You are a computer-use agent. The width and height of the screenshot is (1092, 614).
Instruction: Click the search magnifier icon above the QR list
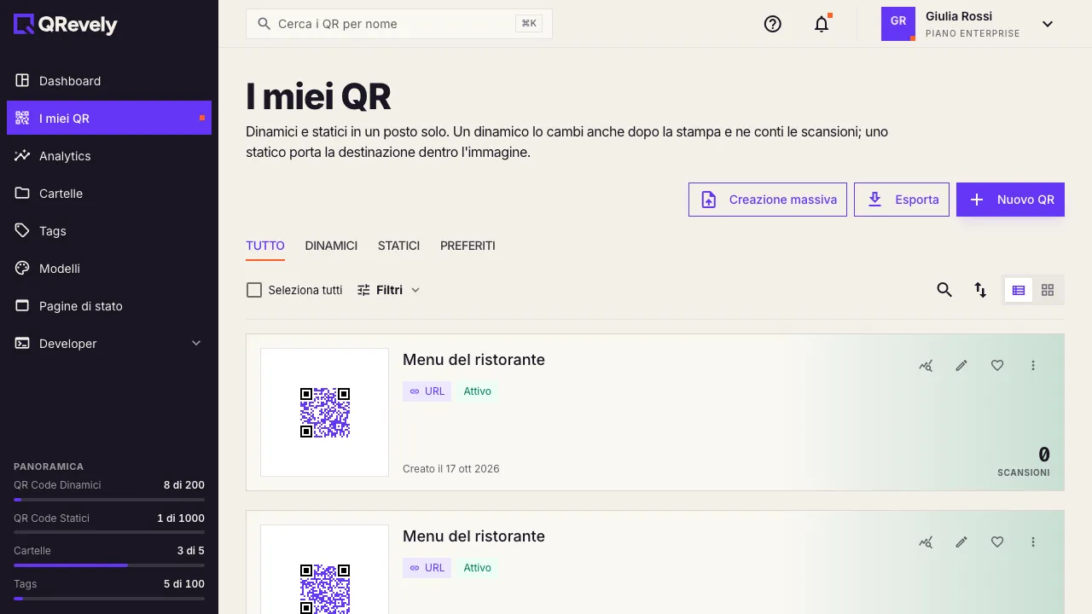(x=944, y=290)
